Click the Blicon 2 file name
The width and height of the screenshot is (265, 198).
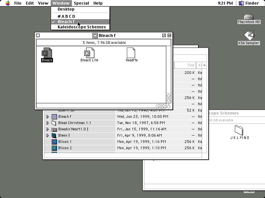click(65, 148)
